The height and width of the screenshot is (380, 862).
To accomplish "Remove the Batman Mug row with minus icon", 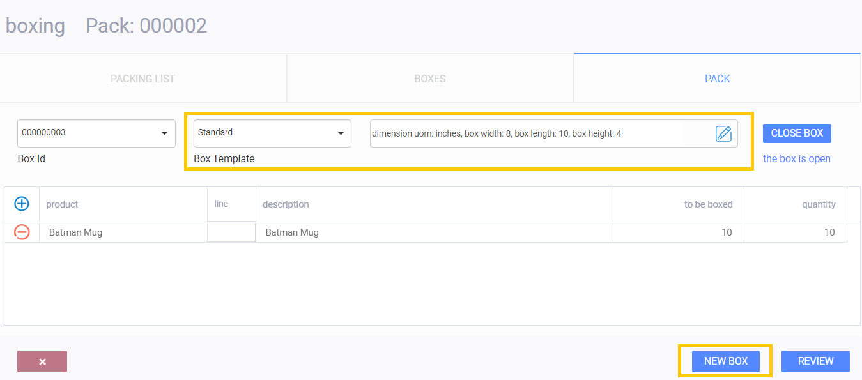I will point(22,232).
